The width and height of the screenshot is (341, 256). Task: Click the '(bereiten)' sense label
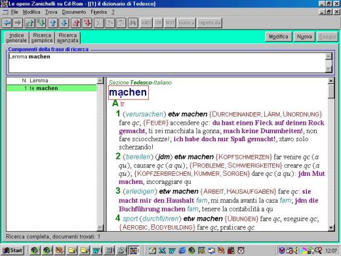click(x=138, y=157)
